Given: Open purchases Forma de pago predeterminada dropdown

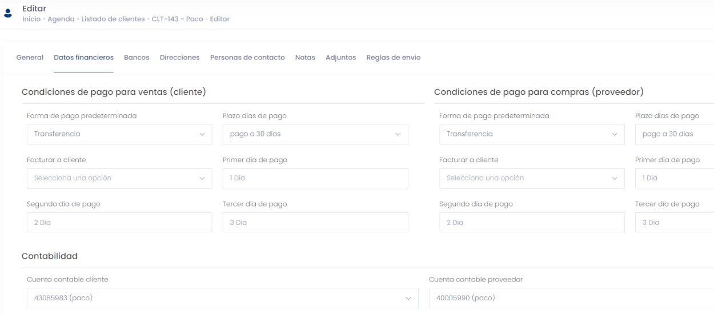Looking at the screenshot, I should [531, 134].
